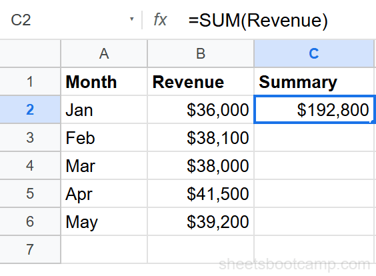Screen dimensions: 376x276
Task: Select row 4 header
Action: [30, 165]
